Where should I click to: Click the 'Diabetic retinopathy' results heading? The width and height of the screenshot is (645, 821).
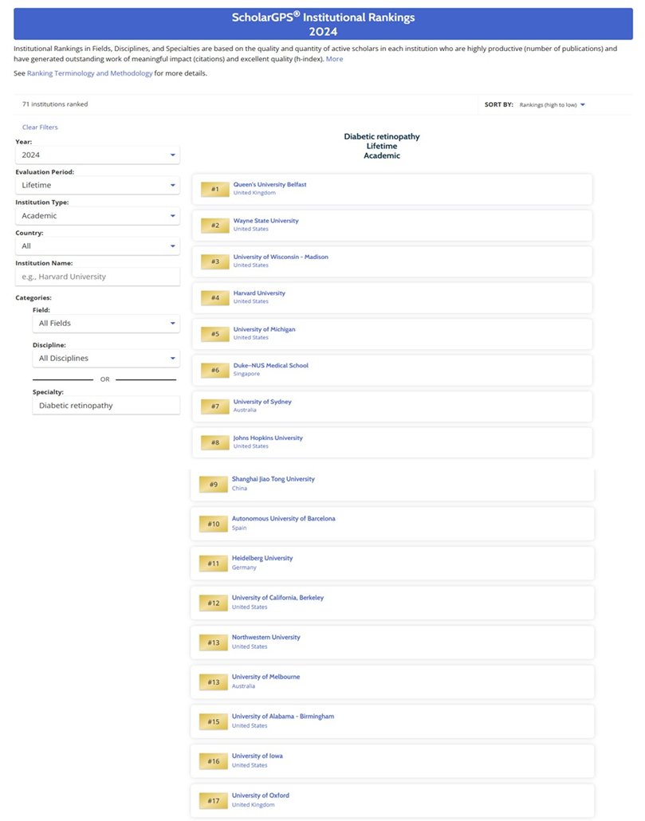pos(382,136)
